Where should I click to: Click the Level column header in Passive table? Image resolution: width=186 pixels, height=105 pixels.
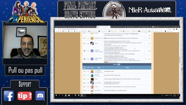coord(88,68)
